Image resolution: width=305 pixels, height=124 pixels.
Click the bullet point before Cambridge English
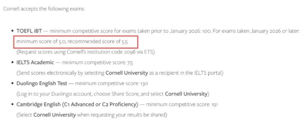point(12,105)
